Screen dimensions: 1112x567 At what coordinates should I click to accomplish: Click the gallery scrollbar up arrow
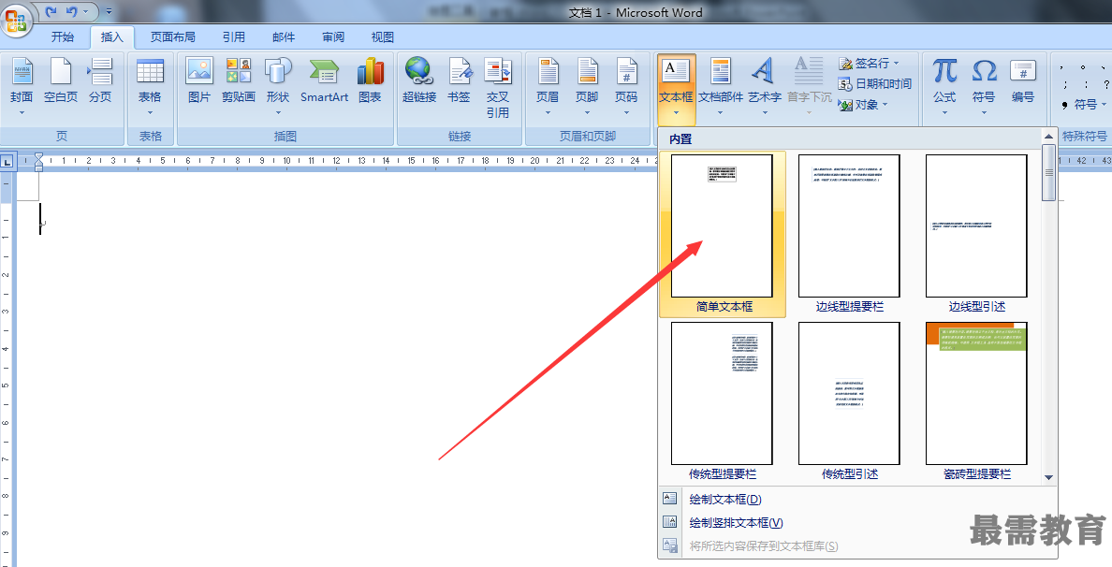coord(1048,136)
